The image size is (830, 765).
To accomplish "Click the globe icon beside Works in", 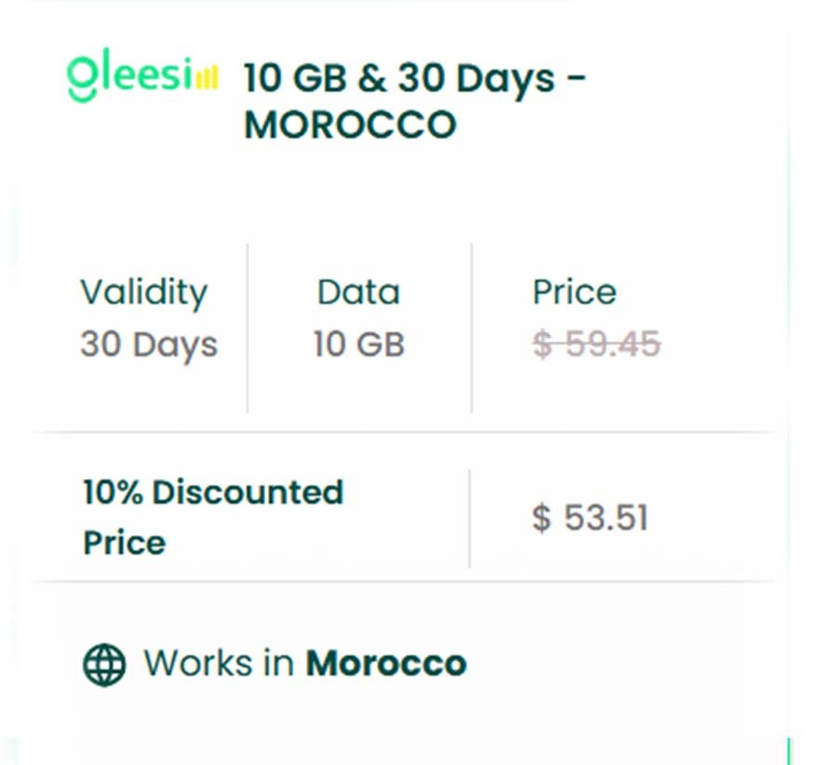I will click(104, 664).
